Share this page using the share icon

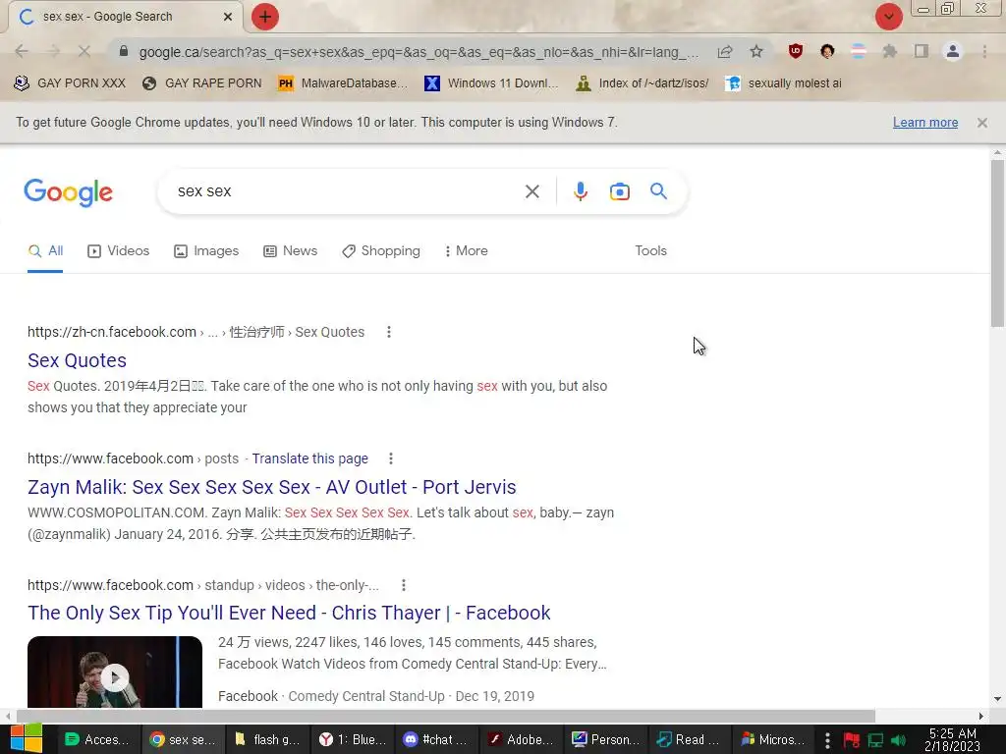click(725, 51)
